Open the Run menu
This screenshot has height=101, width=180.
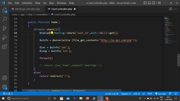pos(51,3)
